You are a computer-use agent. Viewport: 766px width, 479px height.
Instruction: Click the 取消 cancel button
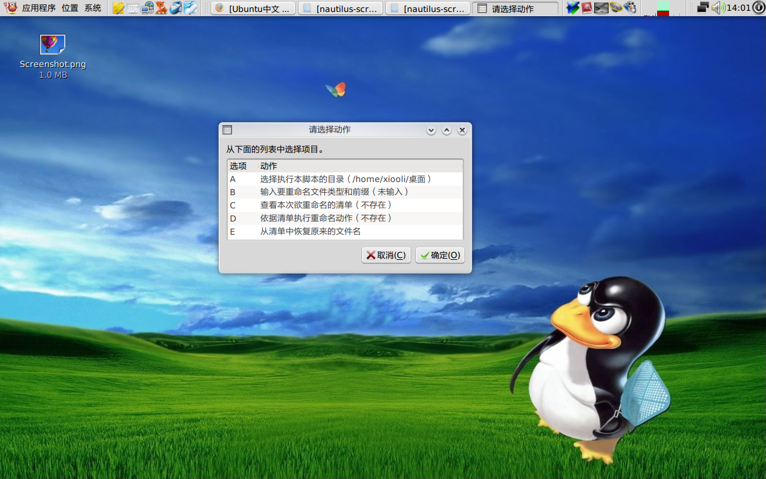point(386,255)
